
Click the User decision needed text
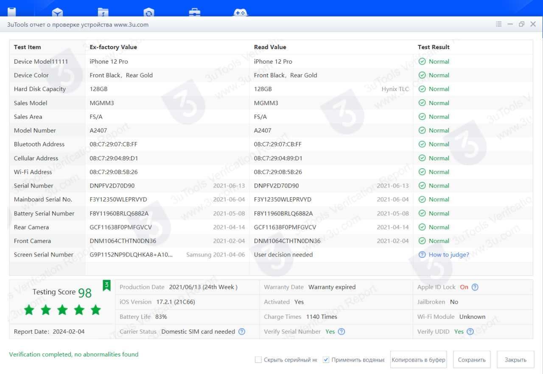(283, 255)
